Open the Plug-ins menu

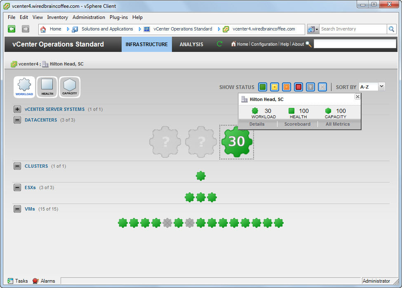point(119,17)
